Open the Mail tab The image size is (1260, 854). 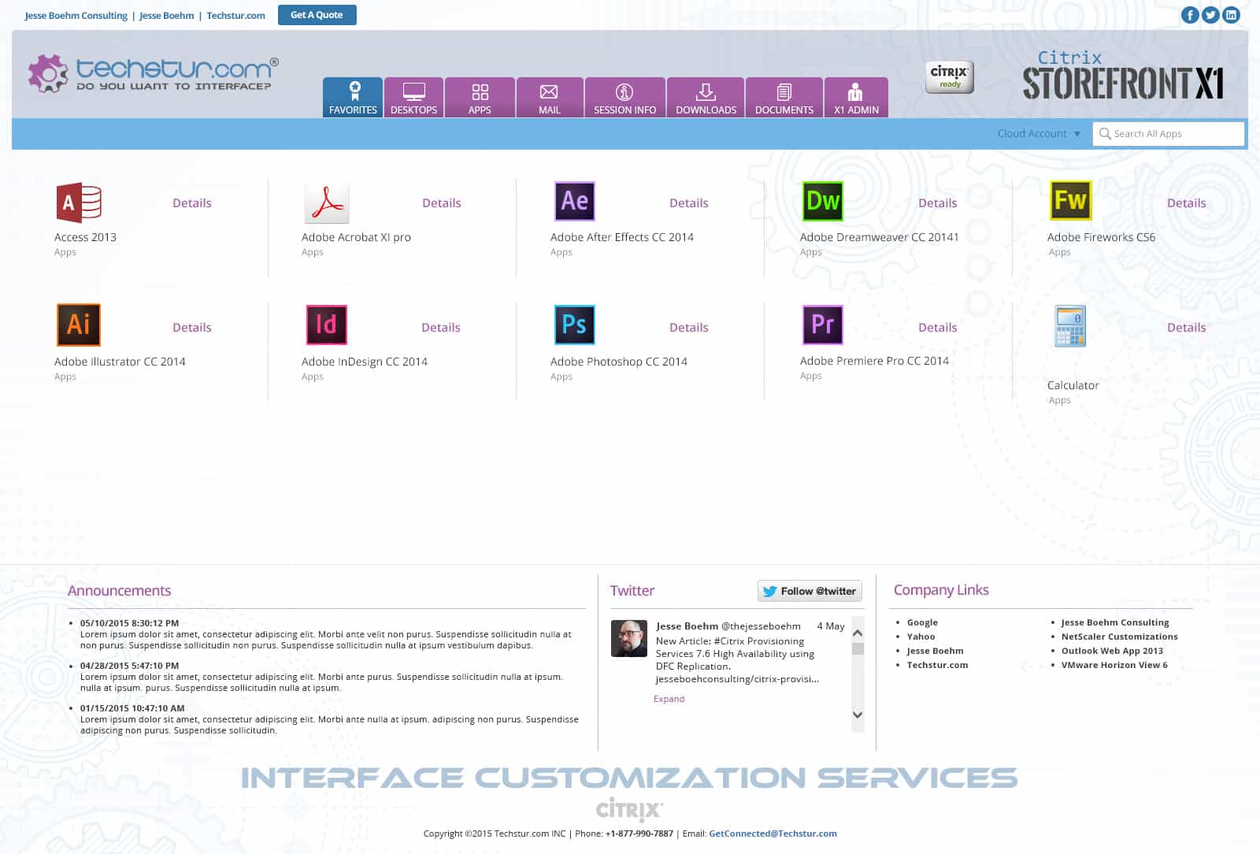pos(550,98)
